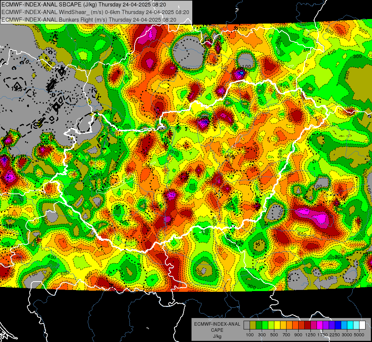The width and height of the screenshot is (372, 342).
Task: Click the amber legend swatch before 700
Action: pyautogui.click(x=283, y=325)
